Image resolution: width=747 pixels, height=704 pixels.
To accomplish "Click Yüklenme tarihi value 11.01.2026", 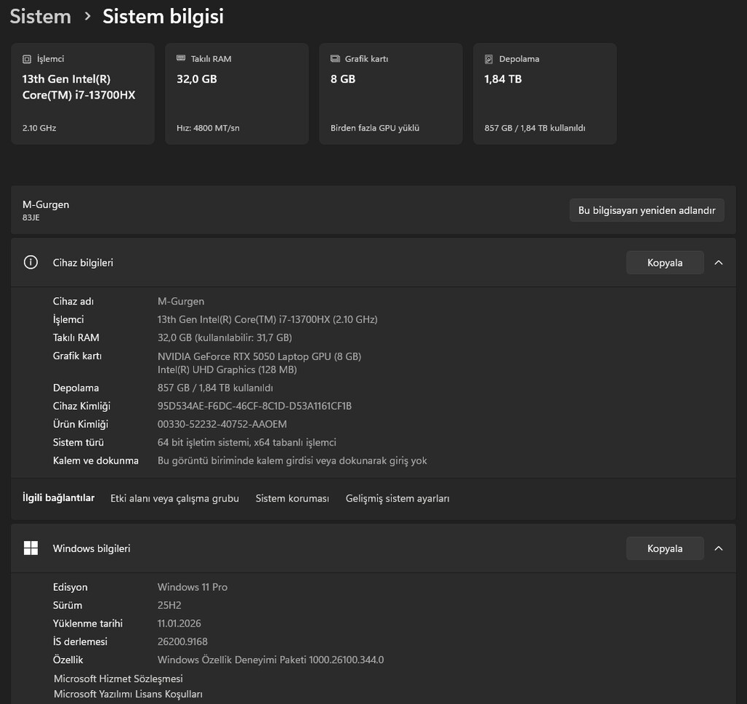I will [x=179, y=624].
